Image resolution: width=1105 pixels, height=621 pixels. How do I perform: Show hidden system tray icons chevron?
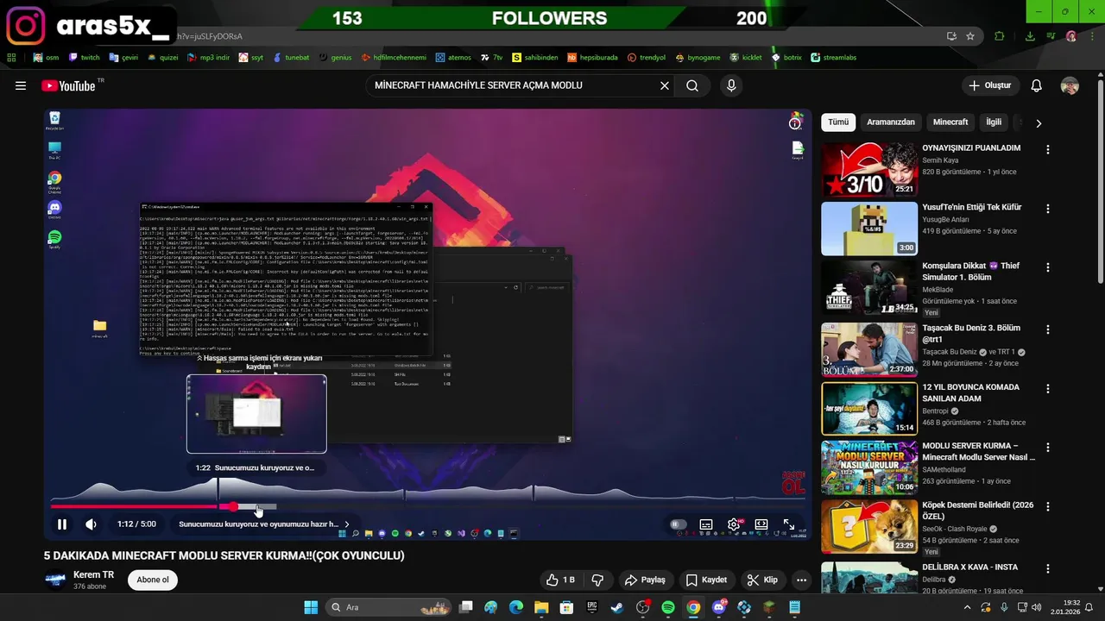click(x=967, y=607)
